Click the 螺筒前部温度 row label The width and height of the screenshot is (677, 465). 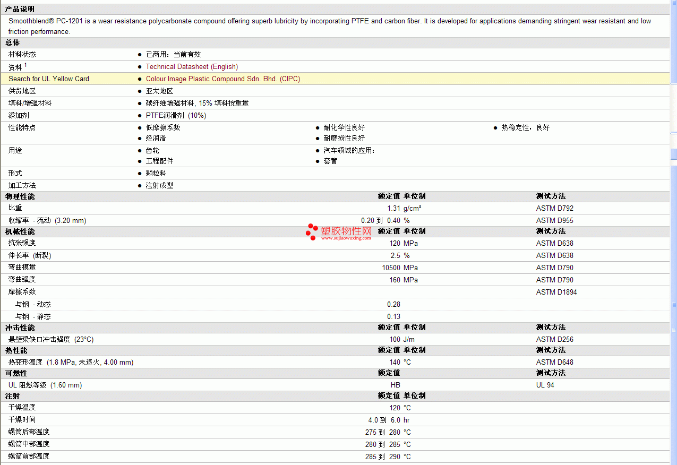pos(29,456)
